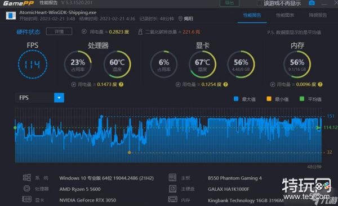The height and width of the screenshot is (206, 338).
Task: Click the NVIDIA GeForce RTX 3050 text
Action: click(x=88, y=200)
